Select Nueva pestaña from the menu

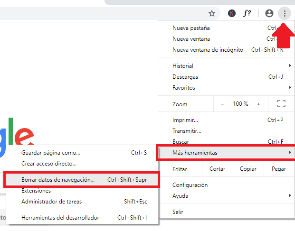pyautogui.click(x=226, y=28)
